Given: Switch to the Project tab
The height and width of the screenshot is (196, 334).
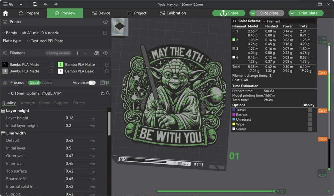Looking at the screenshot, I should (137, 13).
